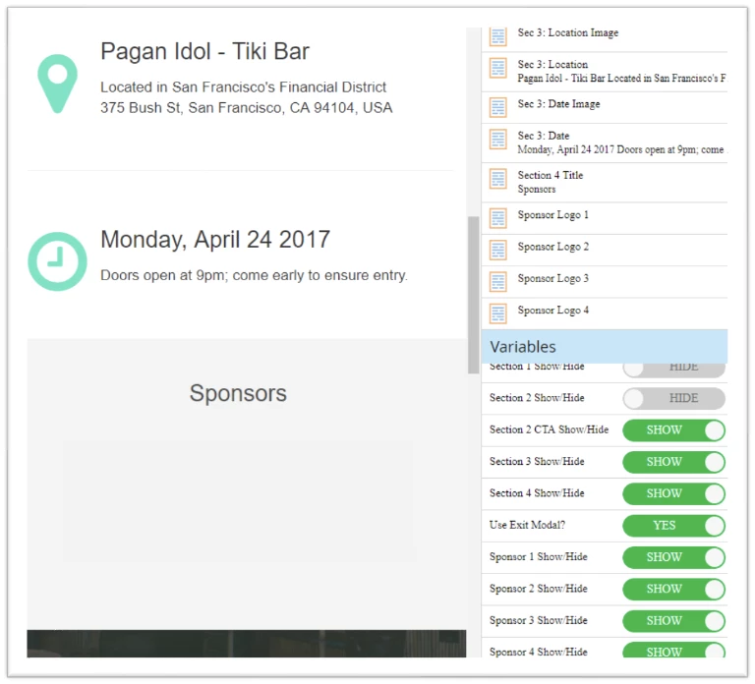Select the Sec 3: Location element text
755x684 pixels.
(x=622, y=71)
